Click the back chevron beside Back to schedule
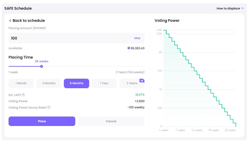249x141 pixels. (10, 21)
